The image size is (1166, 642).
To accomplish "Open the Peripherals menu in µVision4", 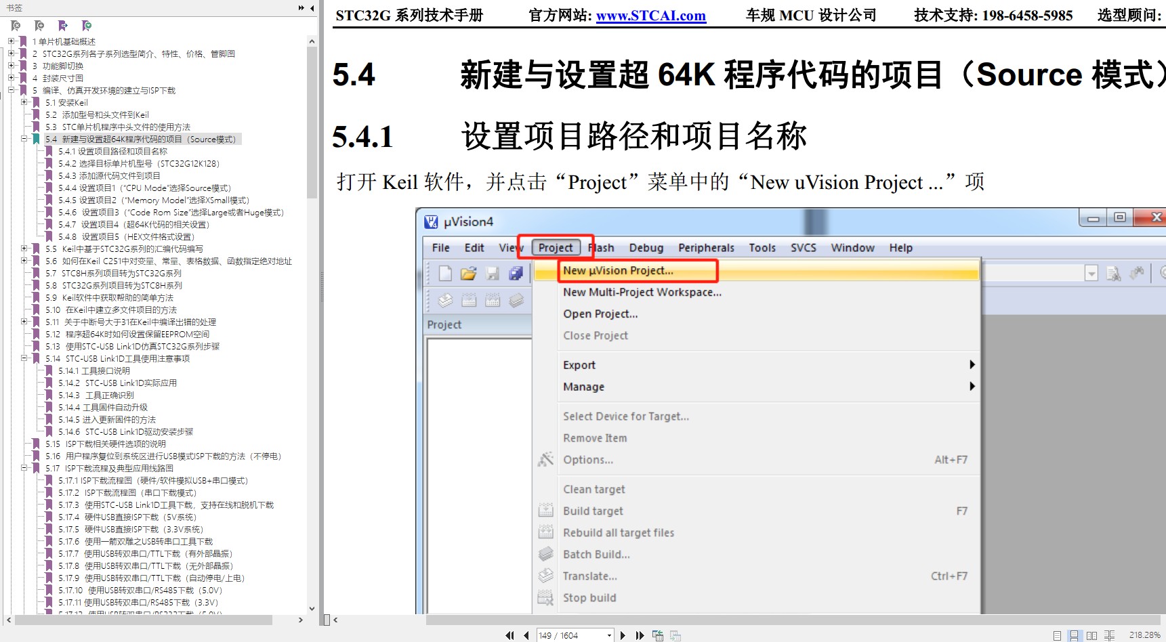I will tap(706, 248).
